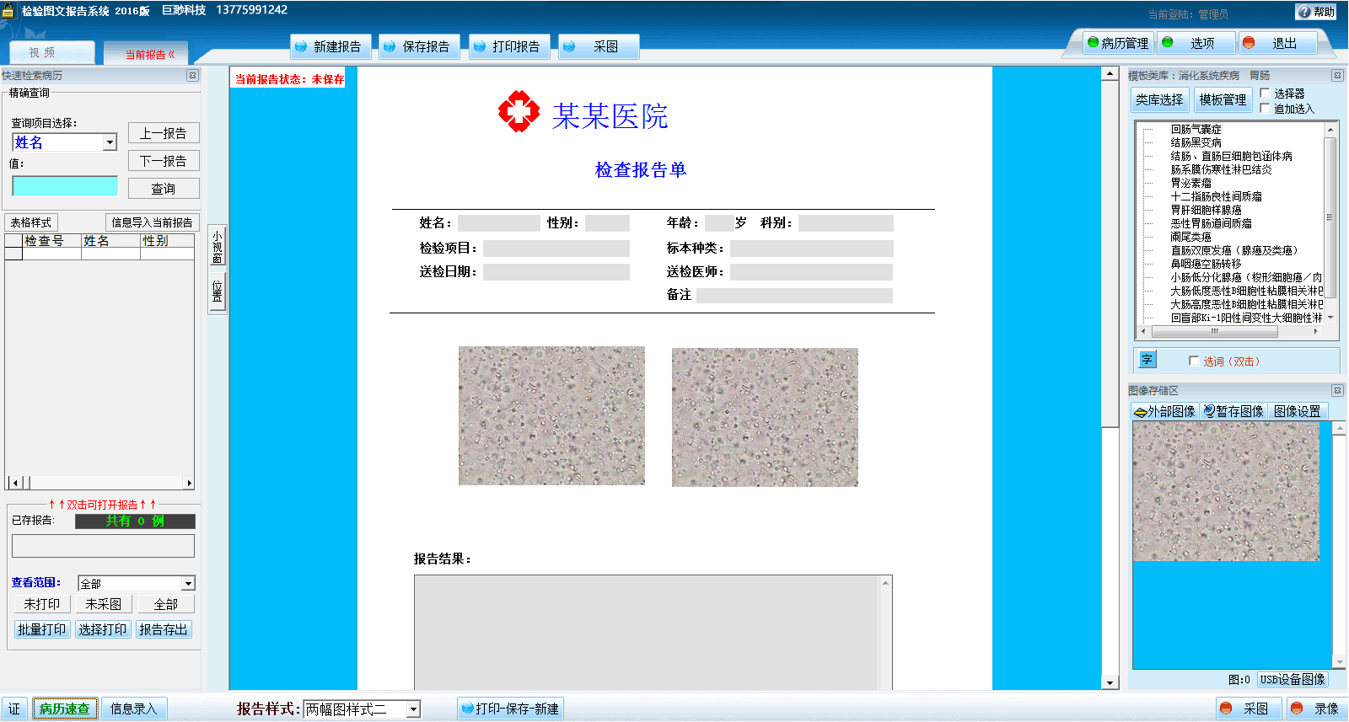The height and width of the screenshot is (722, 1349).
Task: Click the 暂存图像 icon button
Action: 1233,411
